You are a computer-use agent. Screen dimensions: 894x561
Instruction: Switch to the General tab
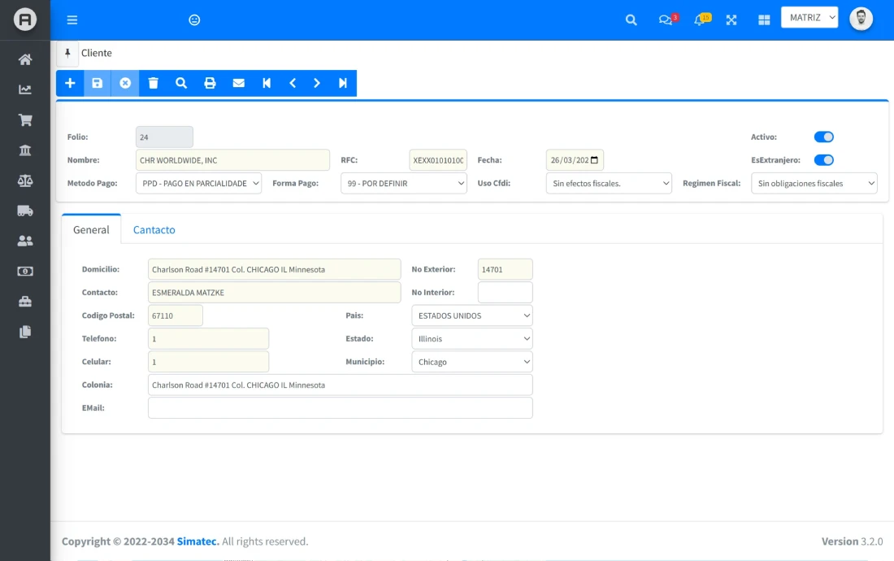[x=91, y=230]
